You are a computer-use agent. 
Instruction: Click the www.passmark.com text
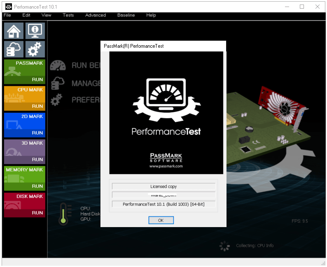pyautogui.click(x=166, y=166)
